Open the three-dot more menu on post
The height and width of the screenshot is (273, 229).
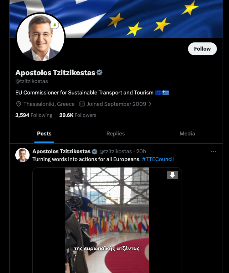(x=213, y=152)
